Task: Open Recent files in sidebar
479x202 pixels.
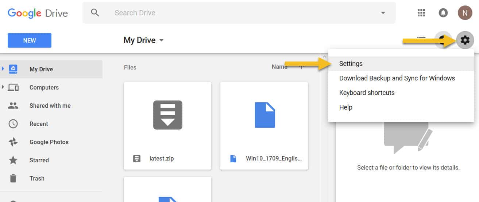Action: 39,124
